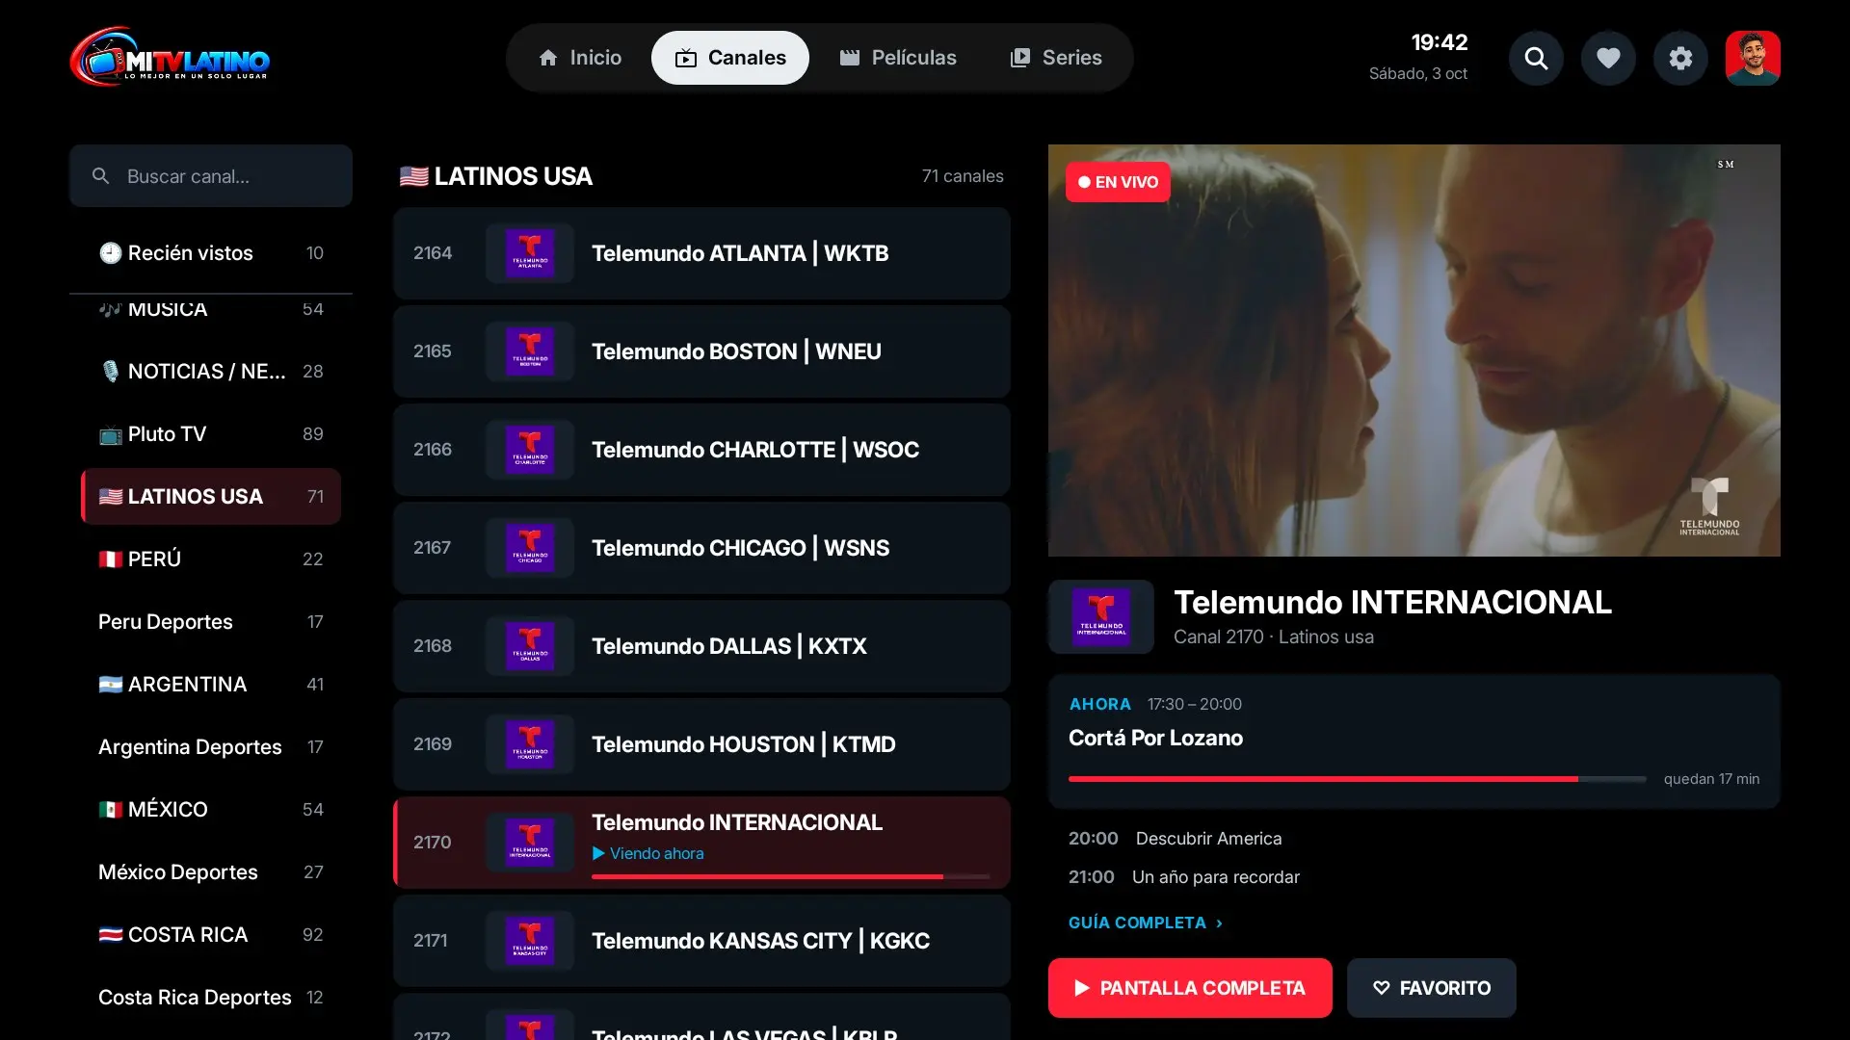Select Telemundo CHICAGO channel logo

(530, 548)
